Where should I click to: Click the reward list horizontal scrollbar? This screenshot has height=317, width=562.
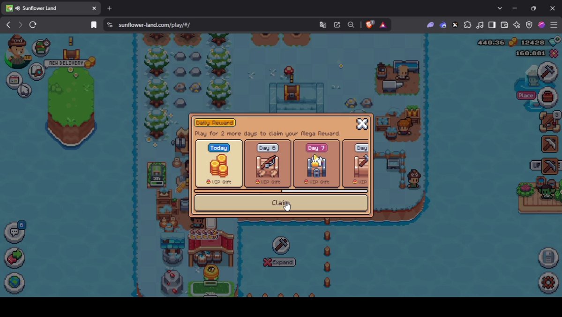[281, 191]
